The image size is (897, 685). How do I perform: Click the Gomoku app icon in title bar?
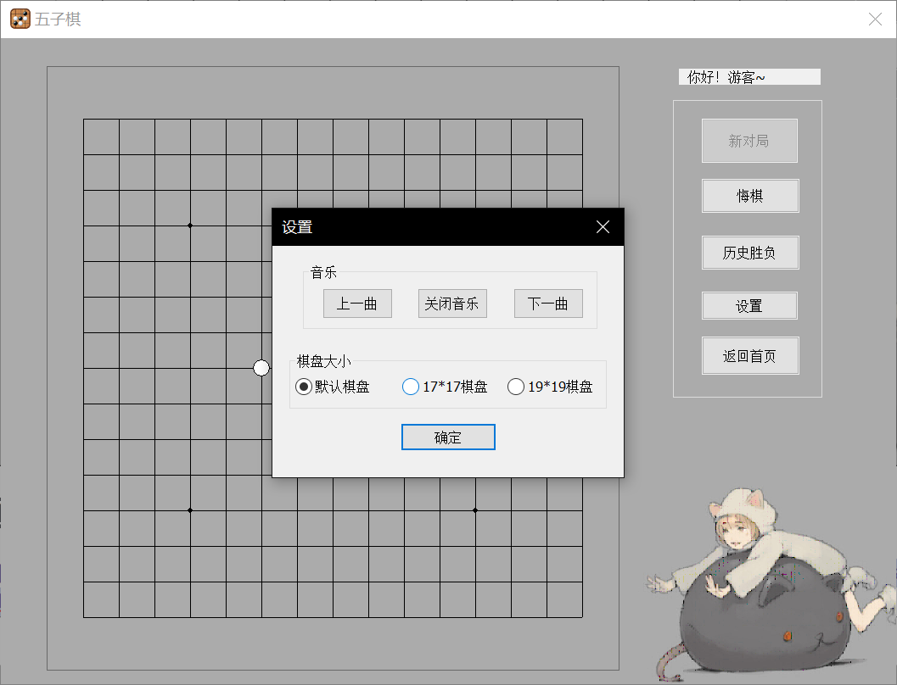coord(20,19)
